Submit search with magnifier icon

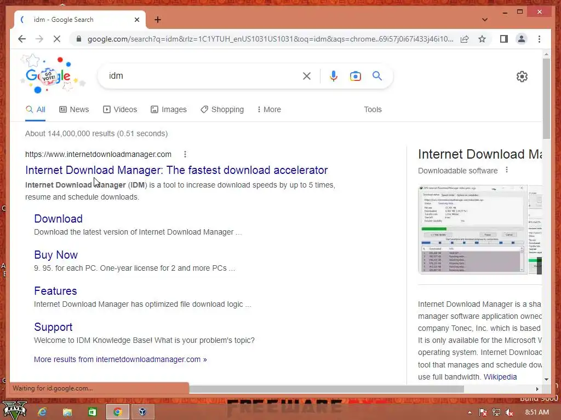click(x=377, y=75)
